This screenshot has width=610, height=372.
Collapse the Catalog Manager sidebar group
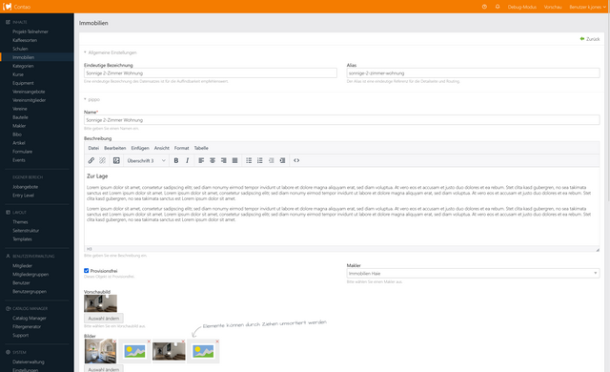coord(27,309)
